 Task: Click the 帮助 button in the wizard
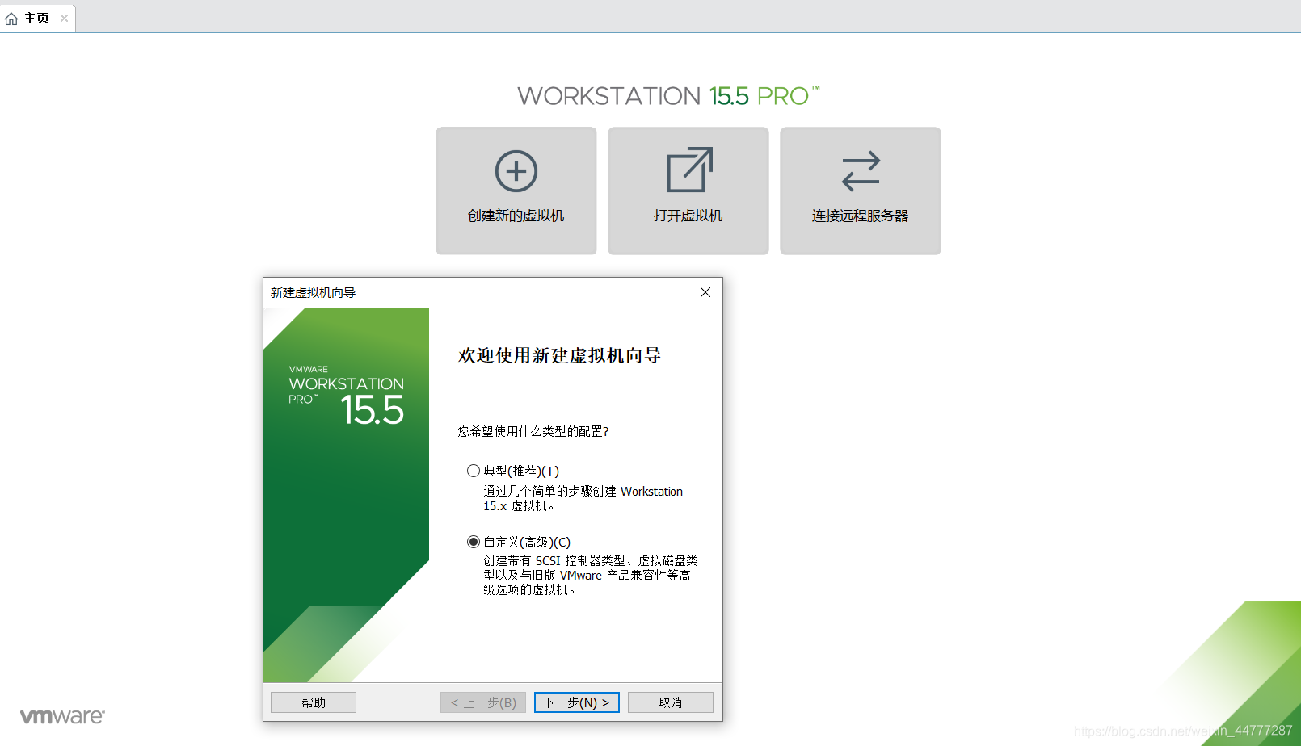tap(314, 702)
